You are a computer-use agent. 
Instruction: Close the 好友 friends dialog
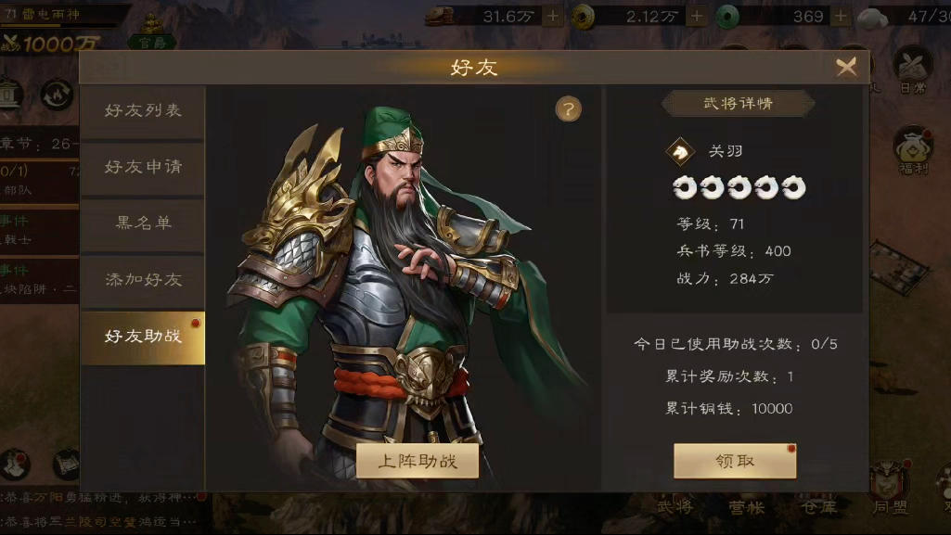click(846, 67)
